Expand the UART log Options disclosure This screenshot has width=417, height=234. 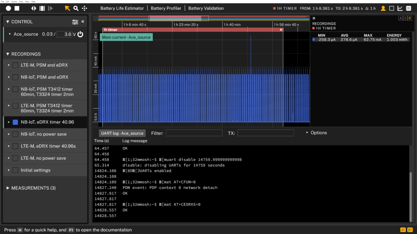click(x=316, y=133)
